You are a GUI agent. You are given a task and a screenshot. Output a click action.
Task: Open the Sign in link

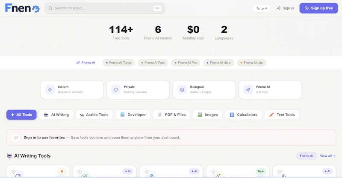pyautogui.click(x=285, y=8)
